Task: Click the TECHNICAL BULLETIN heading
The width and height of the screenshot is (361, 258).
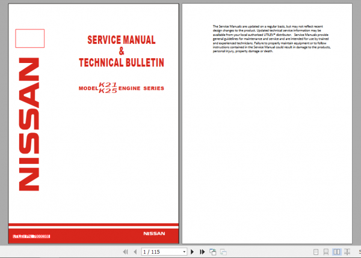Action: tap(122, 62)
